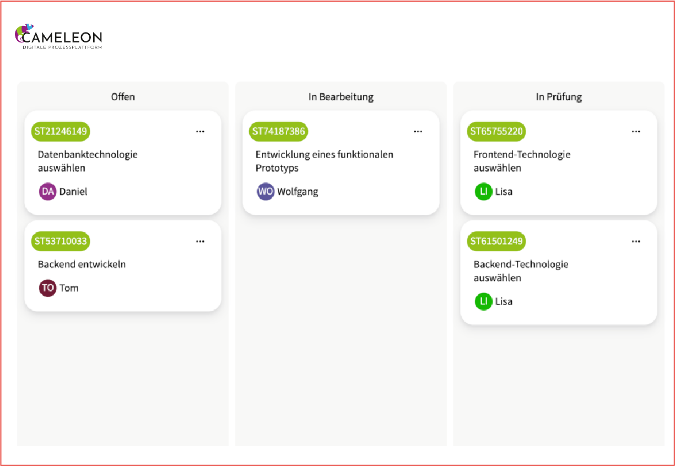675x466 pixels.
Task: Click Lisa's avatar on Backend-Technologie card
Action: point(483,301)
